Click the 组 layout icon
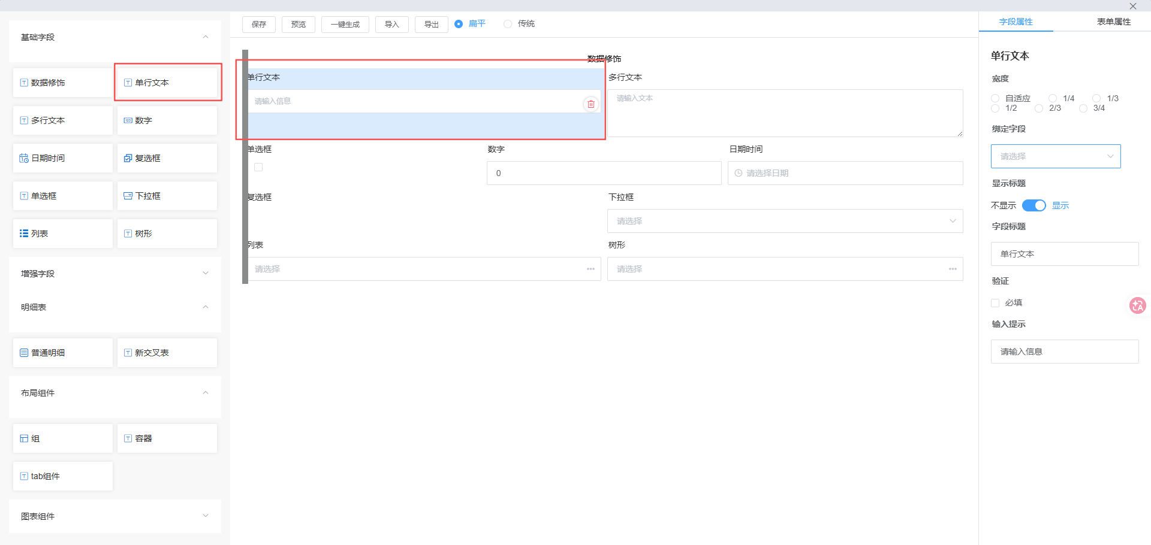Viewport: 1151px width, 545px height. click(24, 438)
